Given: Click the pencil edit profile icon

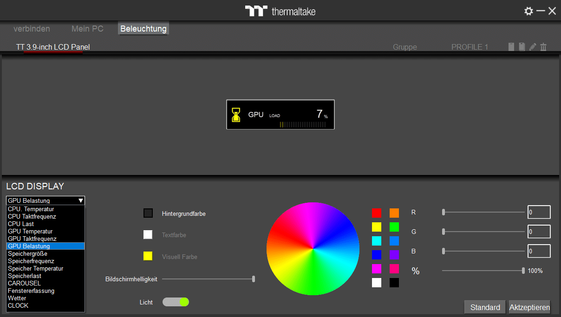Looking at the screenshot, I should [x=533, y=47].
